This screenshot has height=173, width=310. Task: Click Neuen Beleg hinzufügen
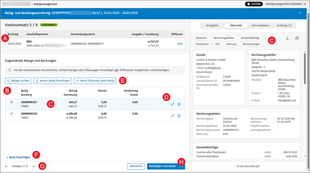coord(53,81)
